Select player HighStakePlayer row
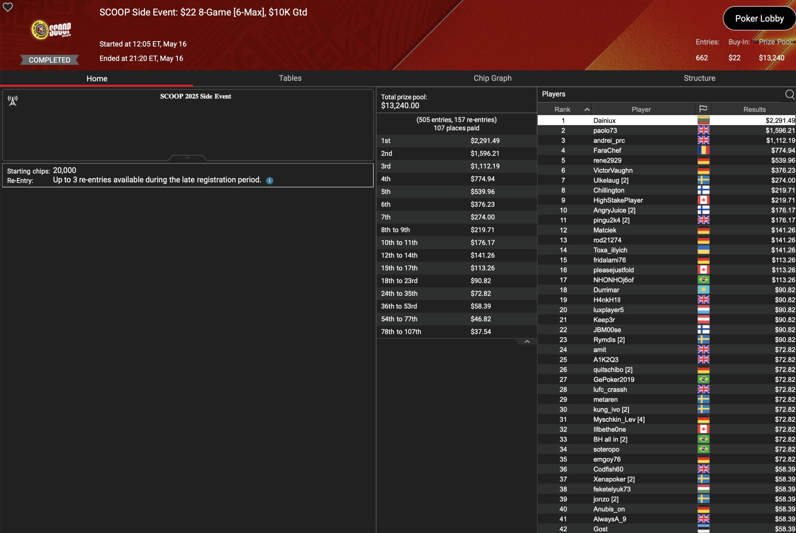The image size is (796, 533). pos(618,200)
